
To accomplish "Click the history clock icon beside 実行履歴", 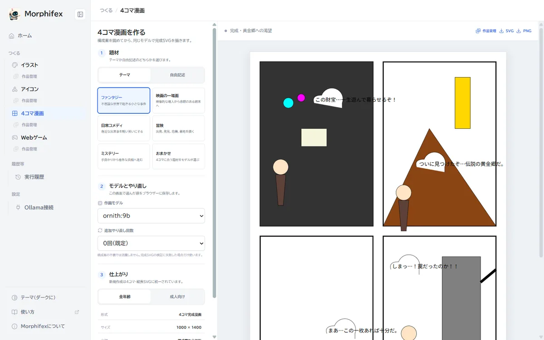I will (x=18, y=177).
